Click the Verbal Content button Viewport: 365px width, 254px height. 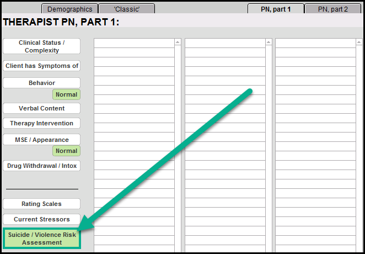[42, 108]
